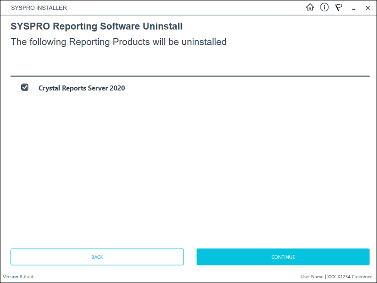This screenshot has width=377, height=283.
Task: Click the Version number in the footer
Action: click(x=18, y=277)
